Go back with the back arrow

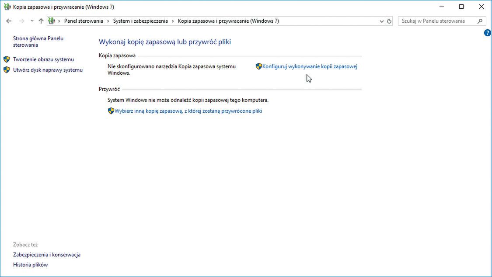(x=9, y=21)
